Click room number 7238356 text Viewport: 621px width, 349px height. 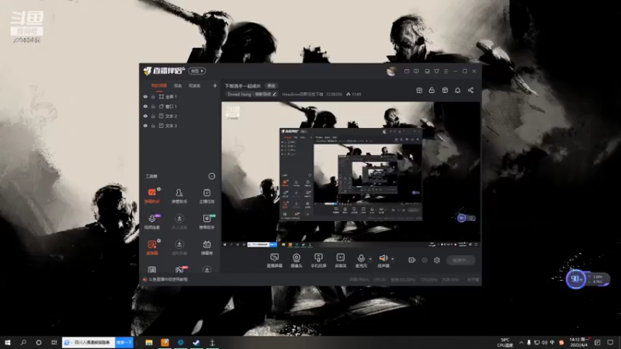pos(334,94)
